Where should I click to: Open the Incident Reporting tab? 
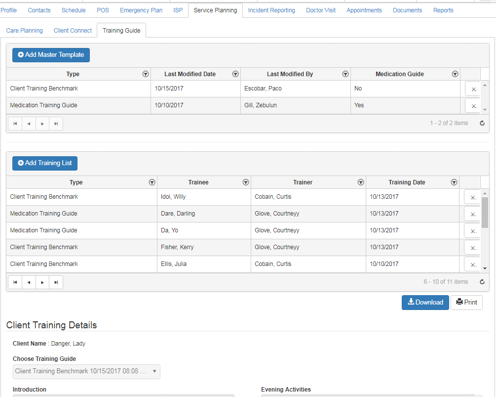click(271, 10)
